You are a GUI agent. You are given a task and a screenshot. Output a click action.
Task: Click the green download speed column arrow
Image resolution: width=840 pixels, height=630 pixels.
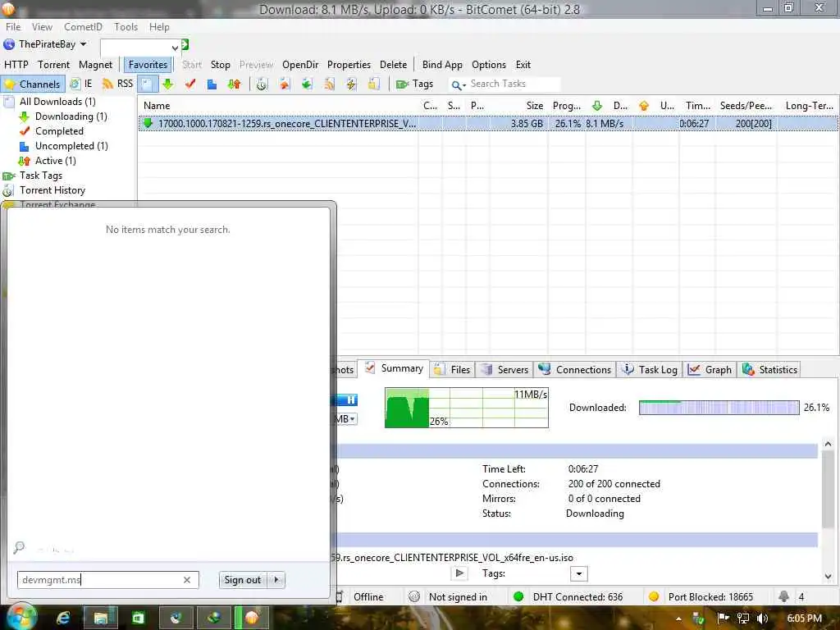click(597, 106)
